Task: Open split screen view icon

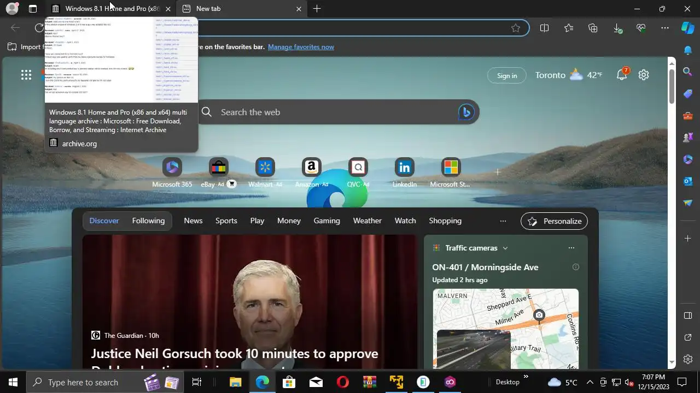Action: 544,28
